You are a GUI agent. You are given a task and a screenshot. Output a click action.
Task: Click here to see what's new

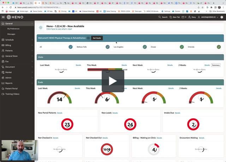click(59, 29)
